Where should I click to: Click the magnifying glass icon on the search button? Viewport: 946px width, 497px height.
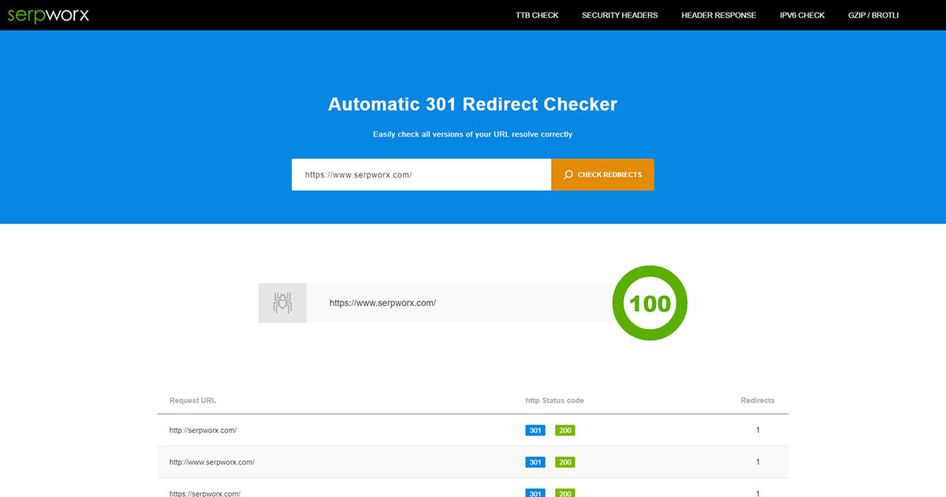568,174
